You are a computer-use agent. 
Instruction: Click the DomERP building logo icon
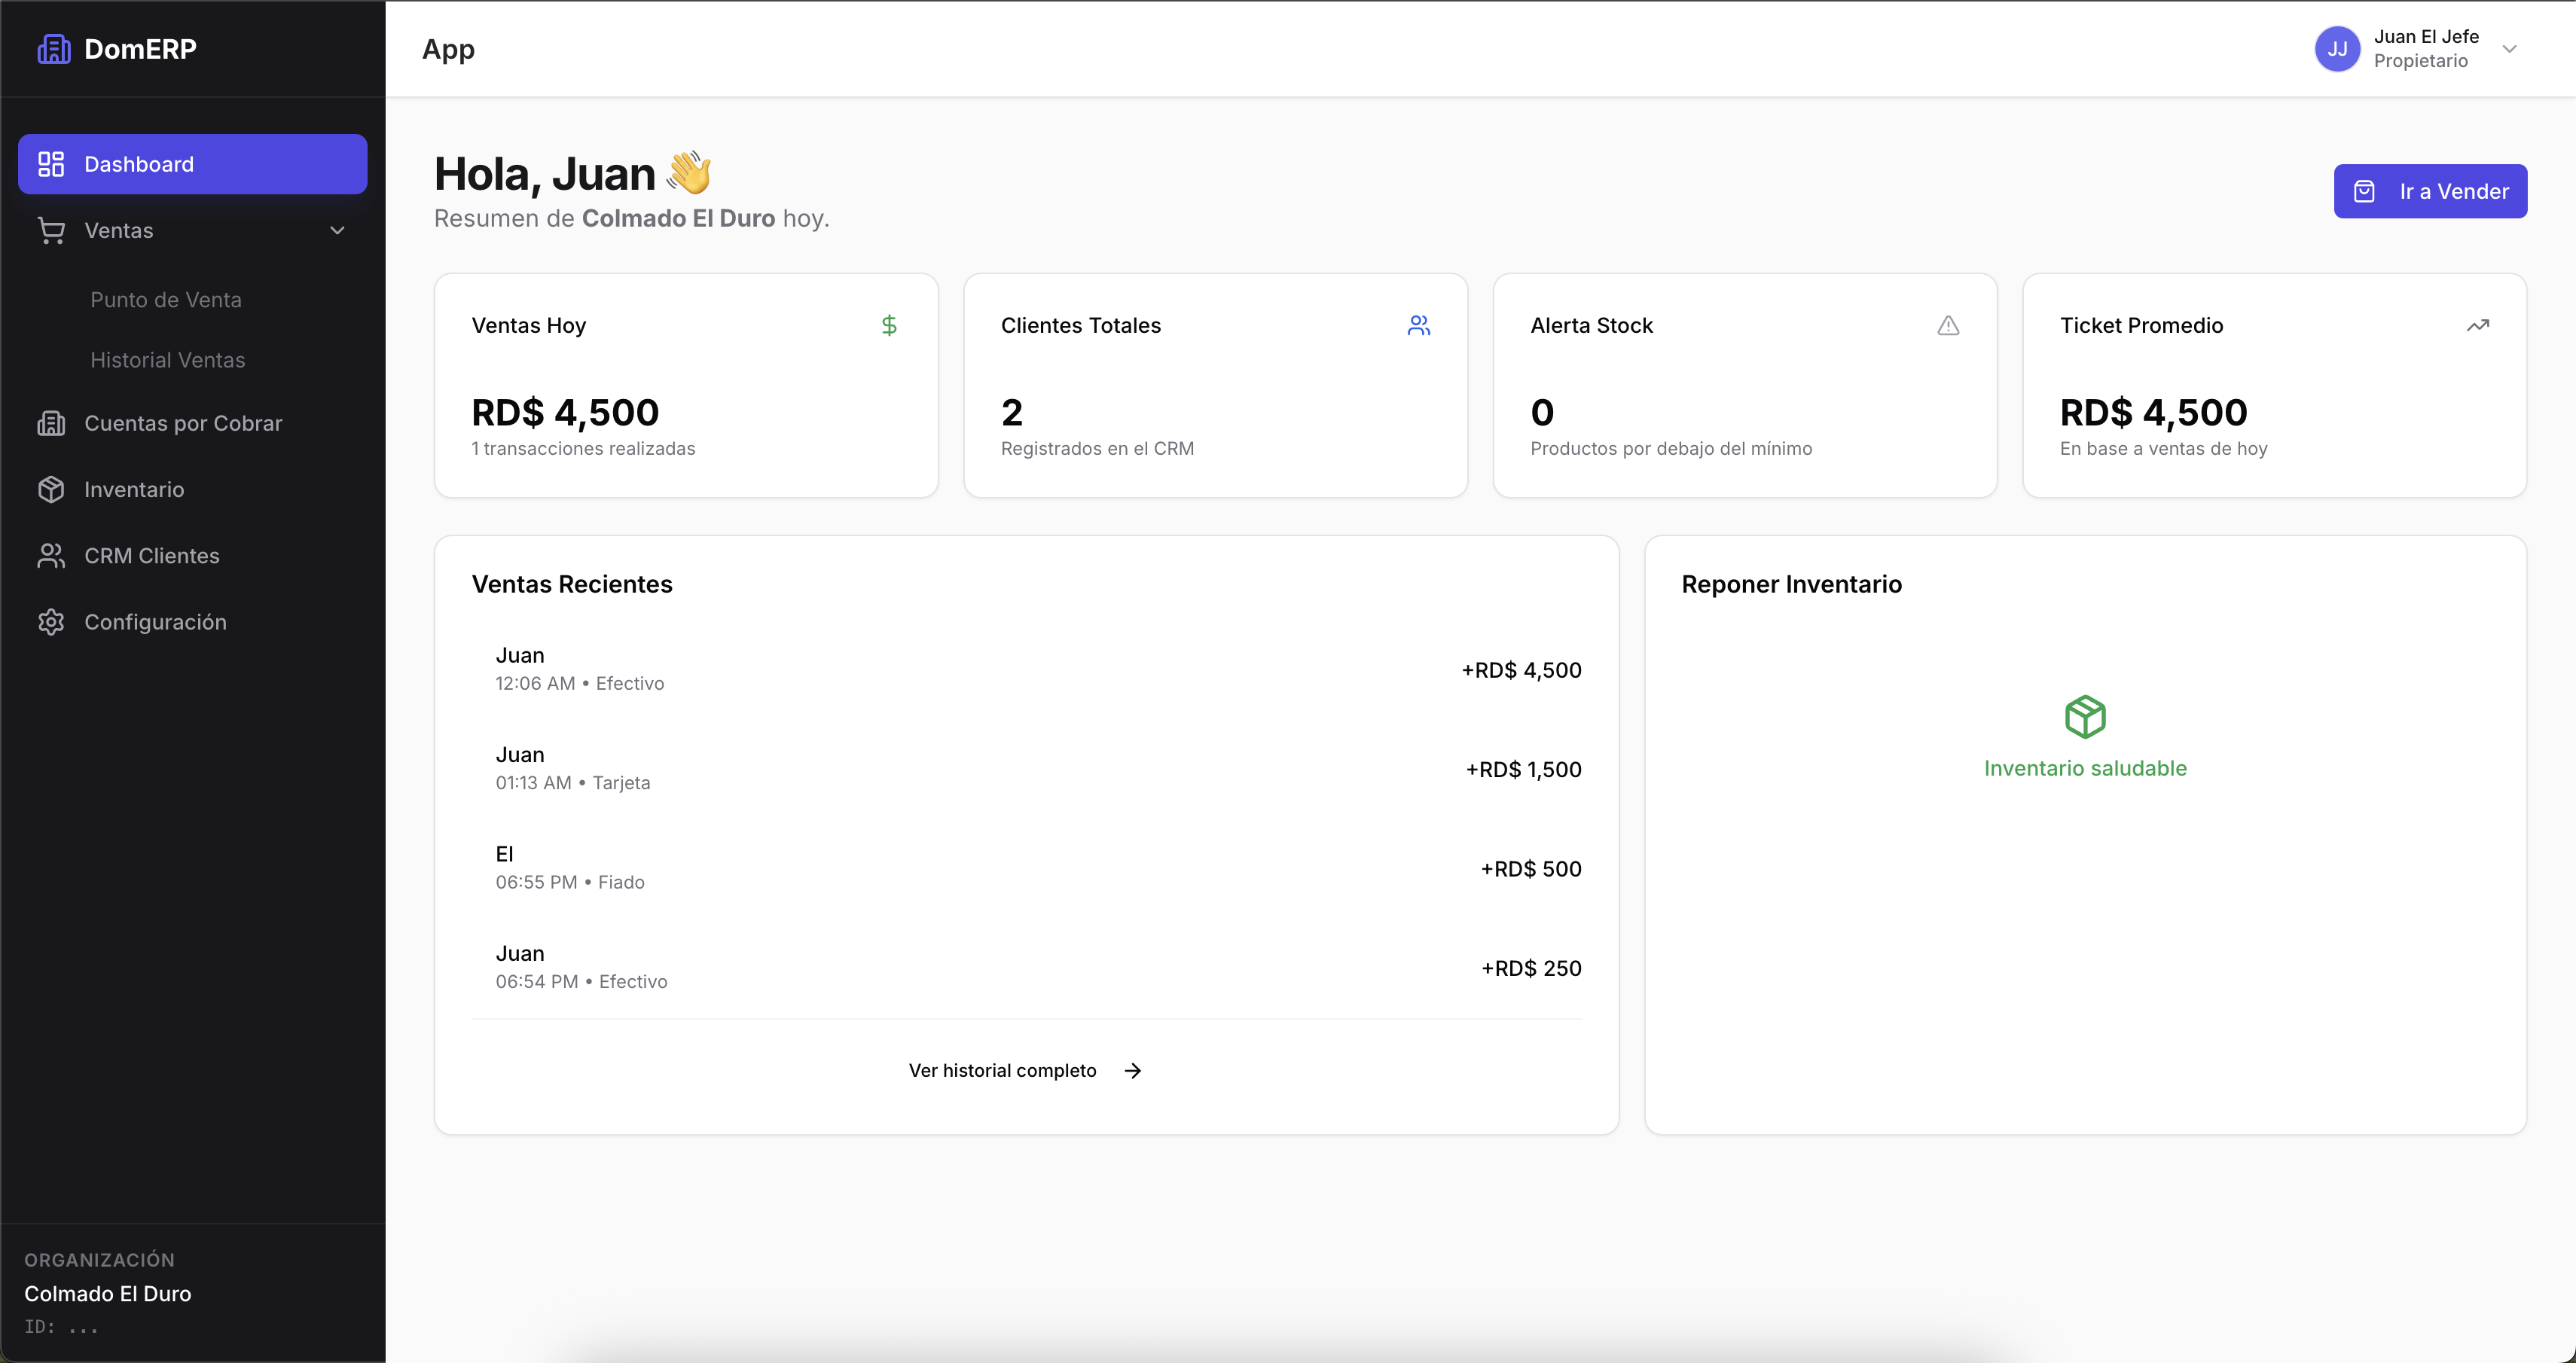click(54, 49)
